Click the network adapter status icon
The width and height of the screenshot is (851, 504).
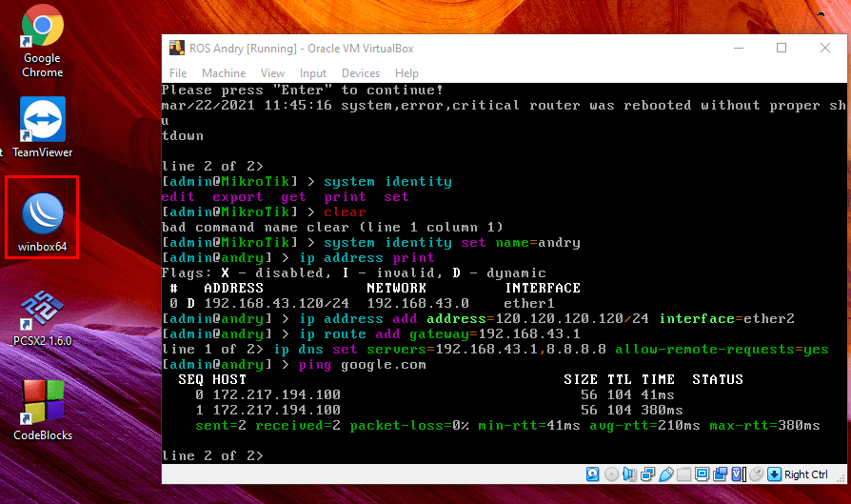[647, 474]
